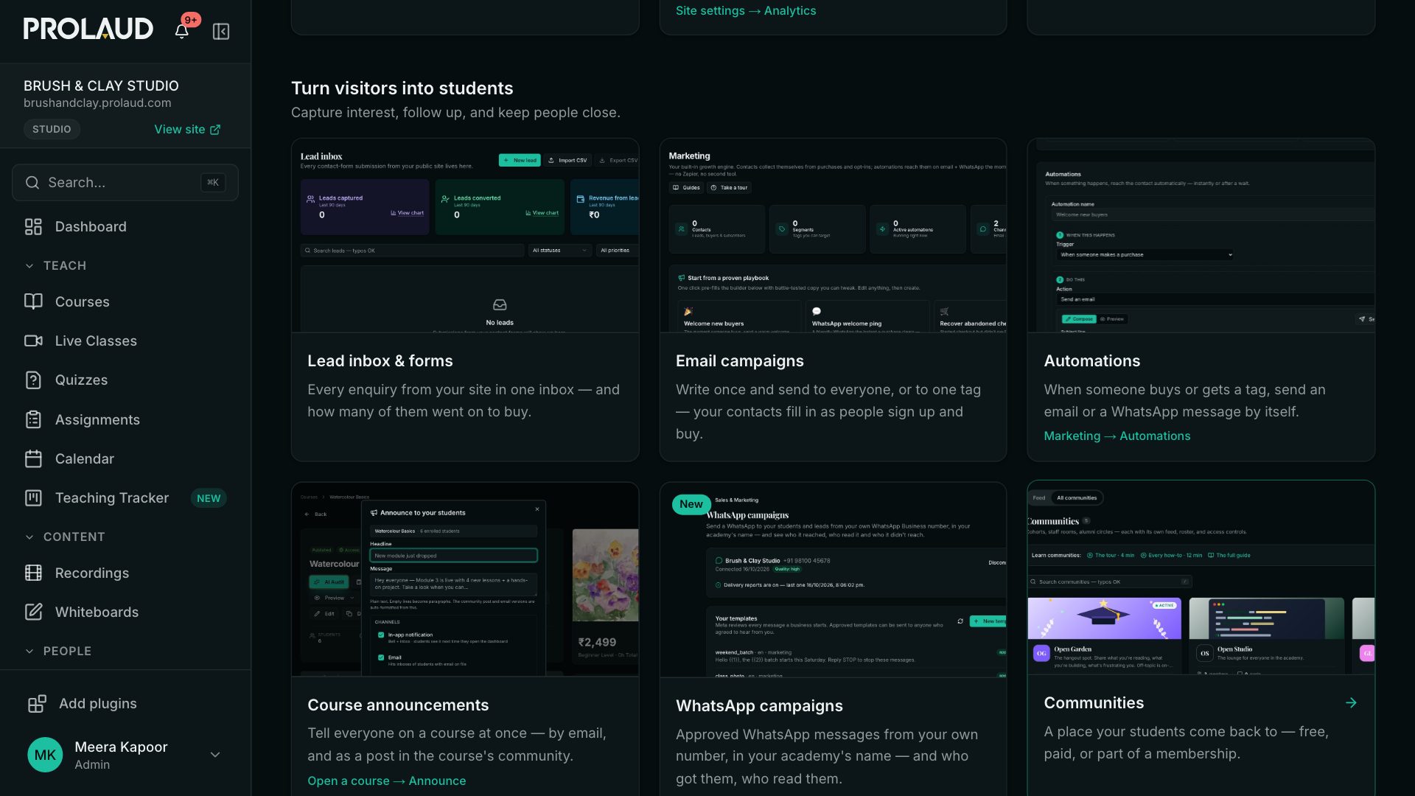Open the Email campaigns Marketing preview

point(833,235)
